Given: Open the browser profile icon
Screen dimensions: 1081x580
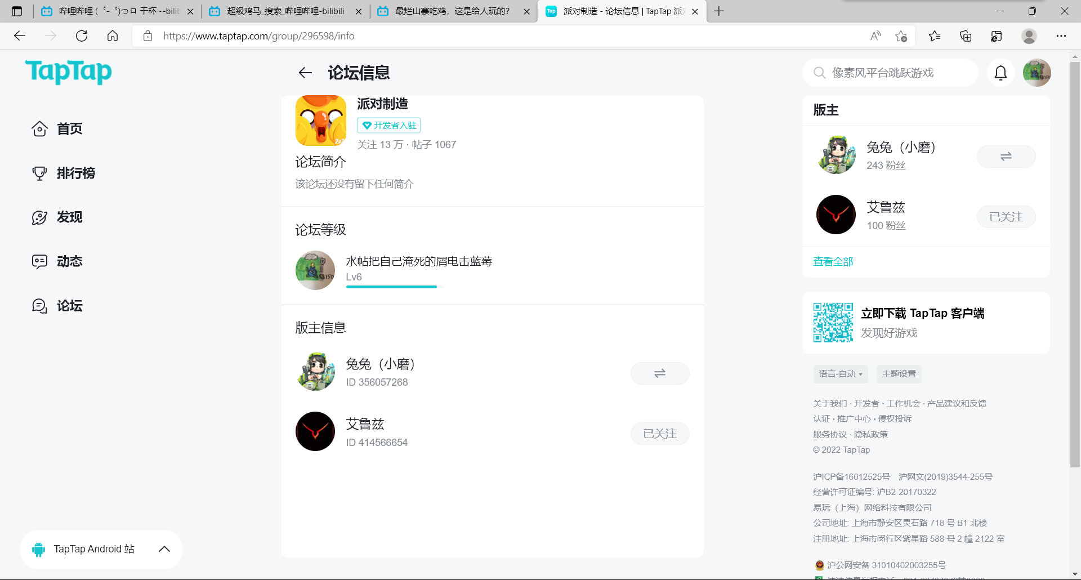Looking at the screenshot, I should [1029, 36].
